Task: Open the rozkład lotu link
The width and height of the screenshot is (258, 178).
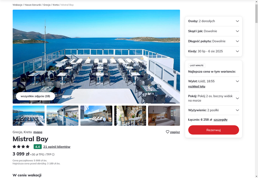Action: click(x=197, y=87)
